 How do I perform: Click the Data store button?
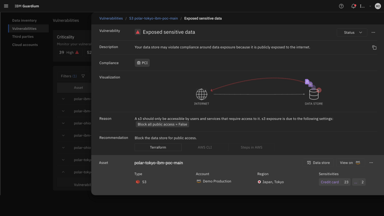(318, 163)
